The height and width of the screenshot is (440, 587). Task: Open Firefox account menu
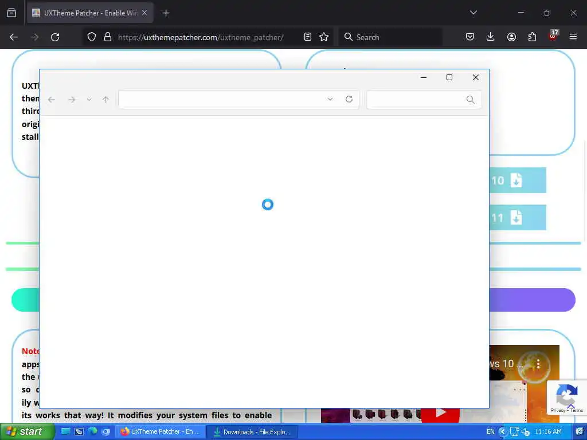pos(511,37)
